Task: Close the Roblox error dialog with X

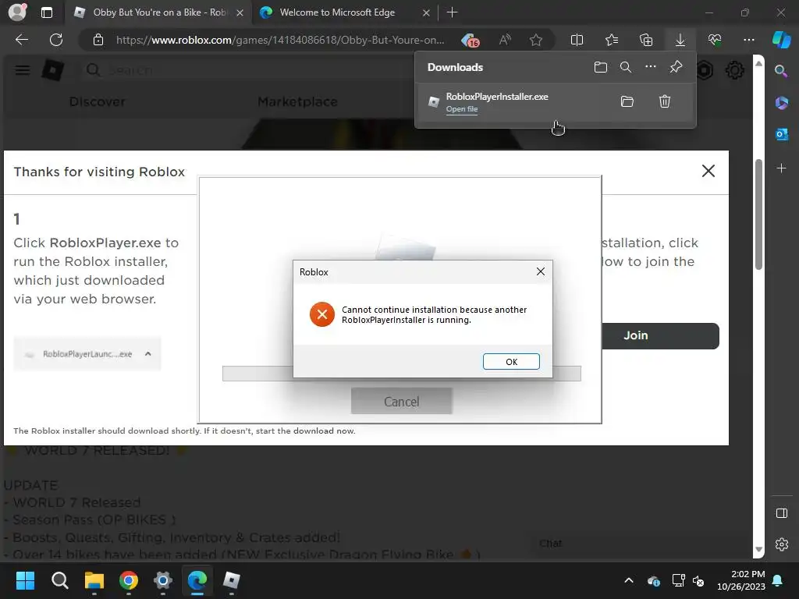Action: click(541, 271)
